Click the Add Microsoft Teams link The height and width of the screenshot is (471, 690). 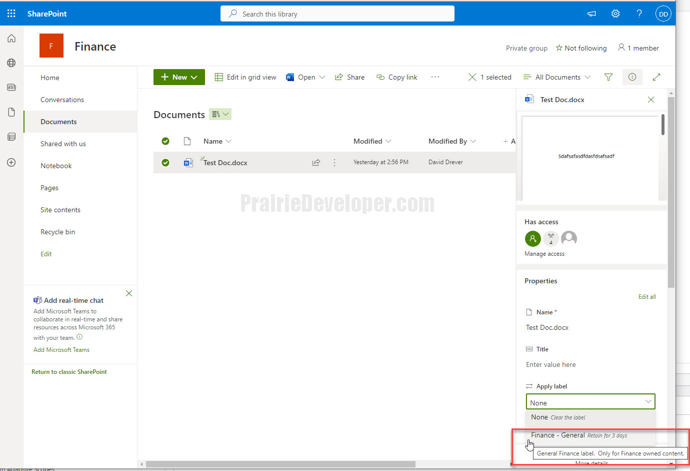[61, 350]
